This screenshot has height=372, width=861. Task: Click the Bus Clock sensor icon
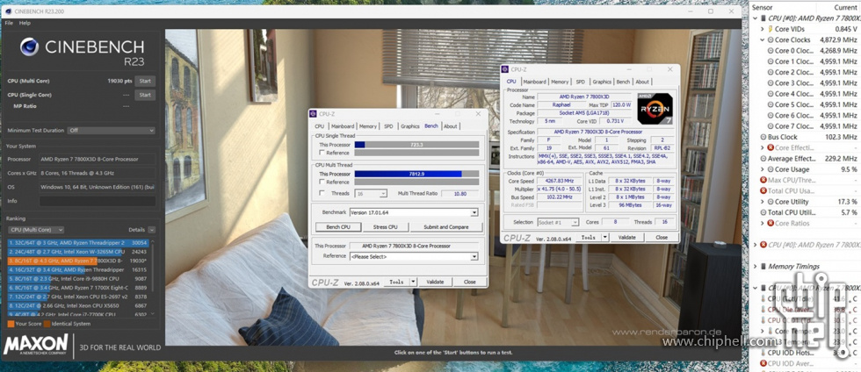(763, 137)
